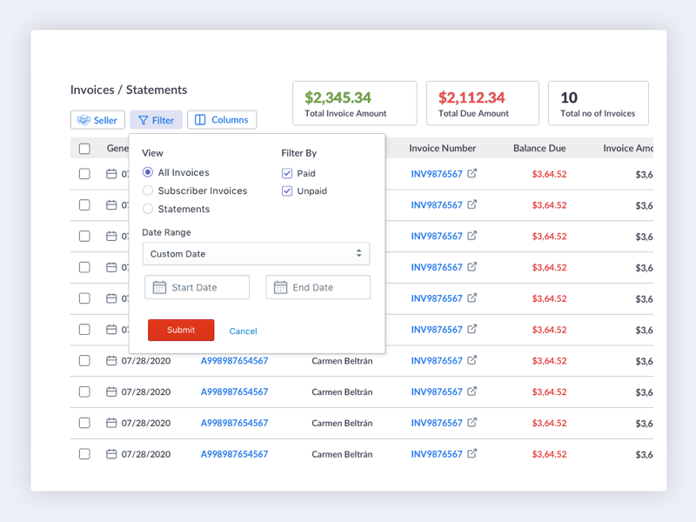Click calendar icon in the last invoice row
This screenshot has width=696, height=522.
111,453
